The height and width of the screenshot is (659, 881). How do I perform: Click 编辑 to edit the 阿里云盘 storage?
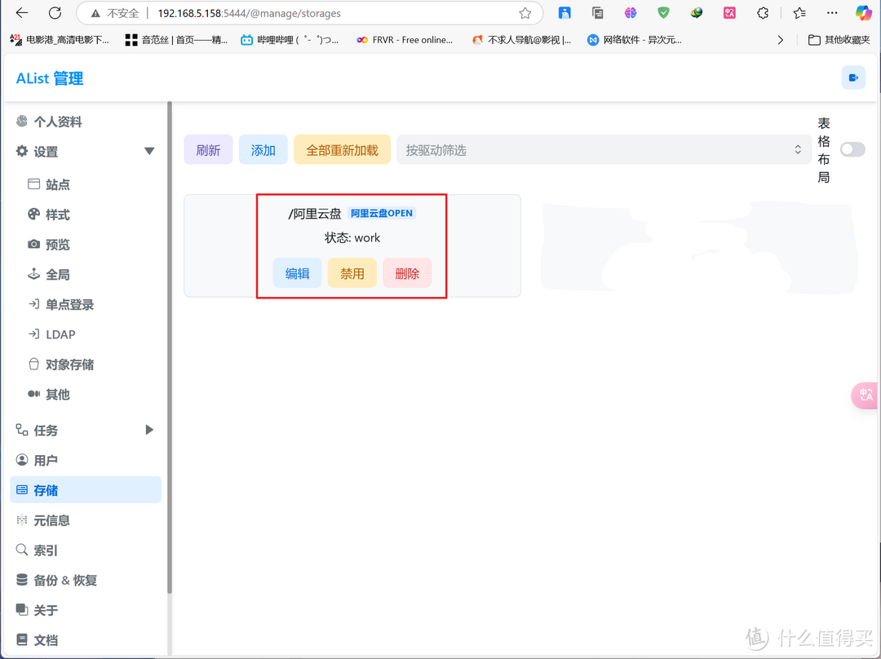pos(297,272)
